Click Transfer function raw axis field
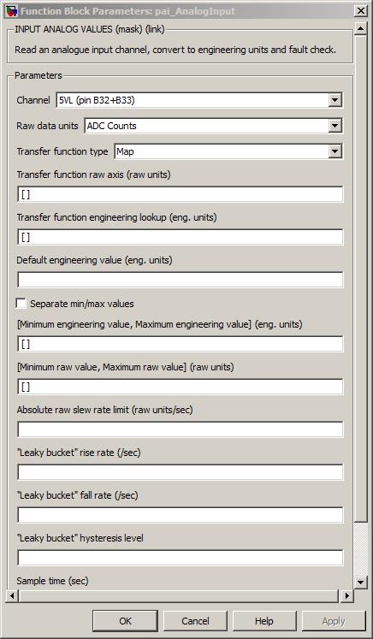 pos(181,194)
